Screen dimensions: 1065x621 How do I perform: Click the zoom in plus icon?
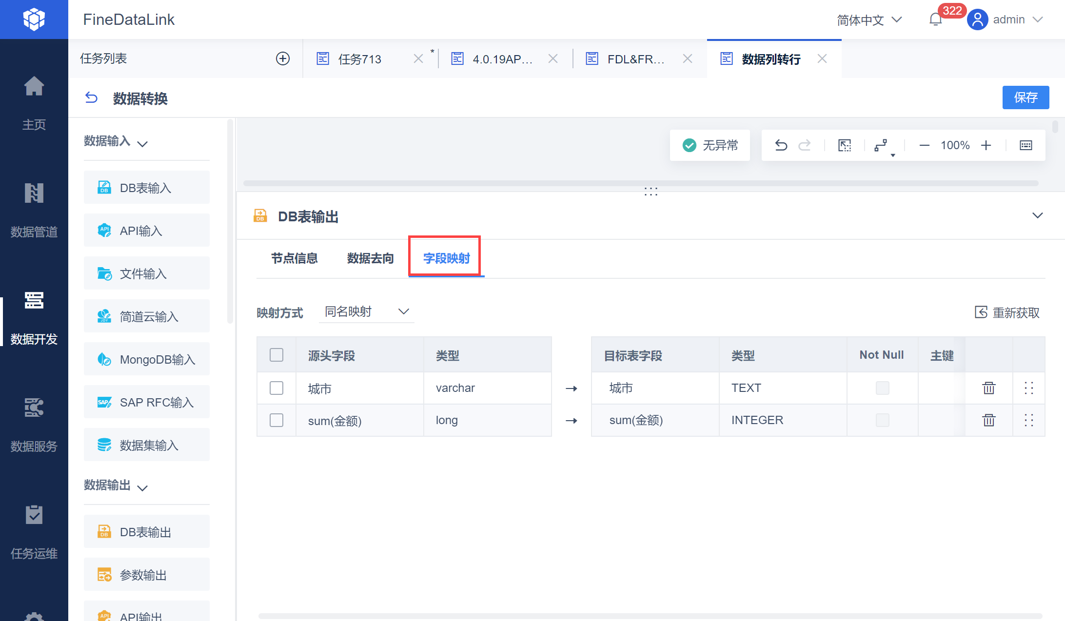[x=986, y=145]
